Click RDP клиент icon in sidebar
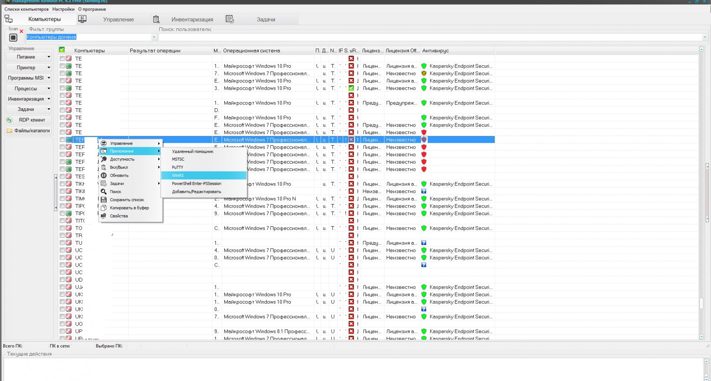Viewport: 711px width, 381px height. pos(10,120)
